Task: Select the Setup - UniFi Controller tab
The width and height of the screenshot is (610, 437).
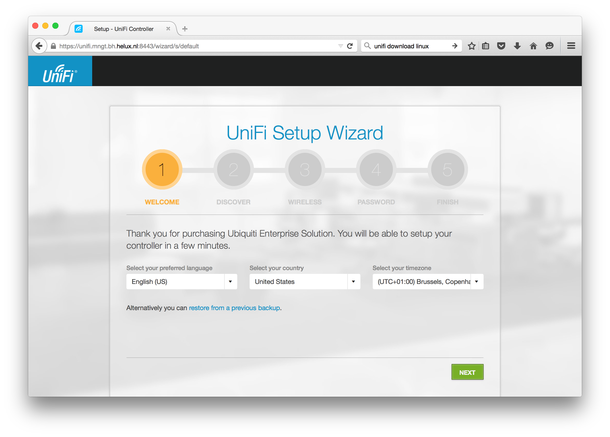Action: (x=123, y=29)
